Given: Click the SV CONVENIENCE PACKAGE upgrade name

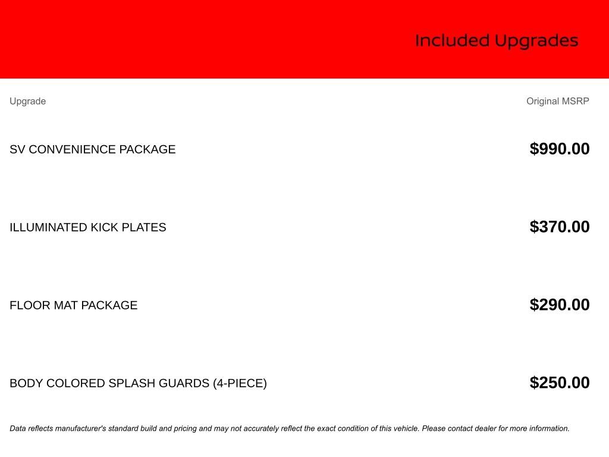Looking at the screenshot, I should click(x=93, y=149).
